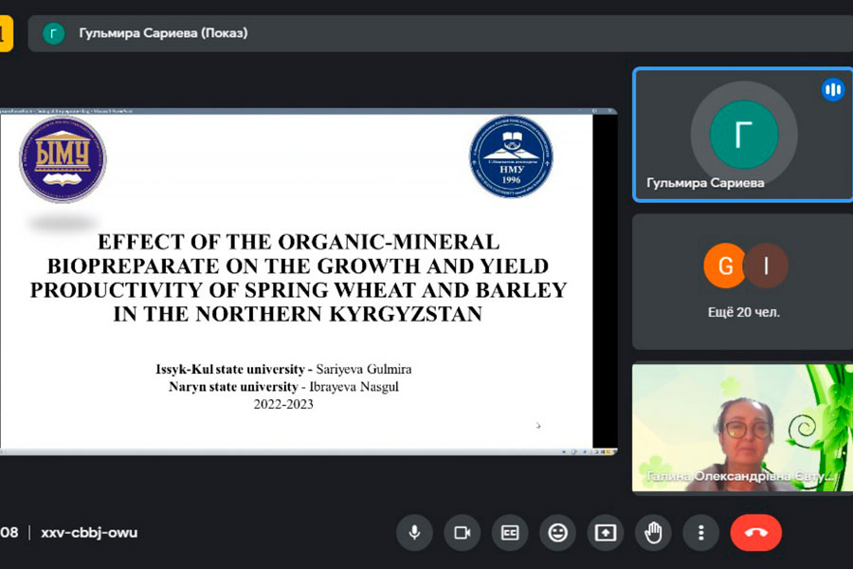Click the blue audio indicator on Гульмира's tile
Screen dimensions: 853x569
[x=833, y=90]
